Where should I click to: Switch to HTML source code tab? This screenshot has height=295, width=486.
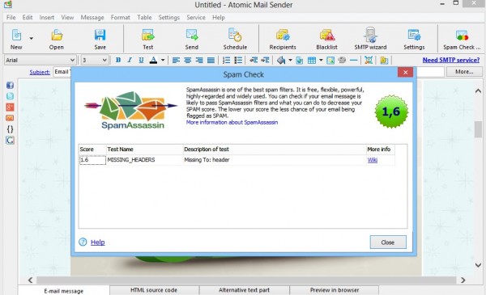pos(154,290)
